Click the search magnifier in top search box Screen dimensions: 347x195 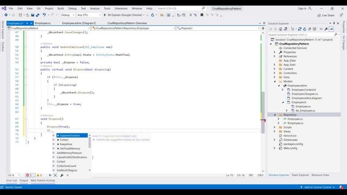[x=203, y=8]
